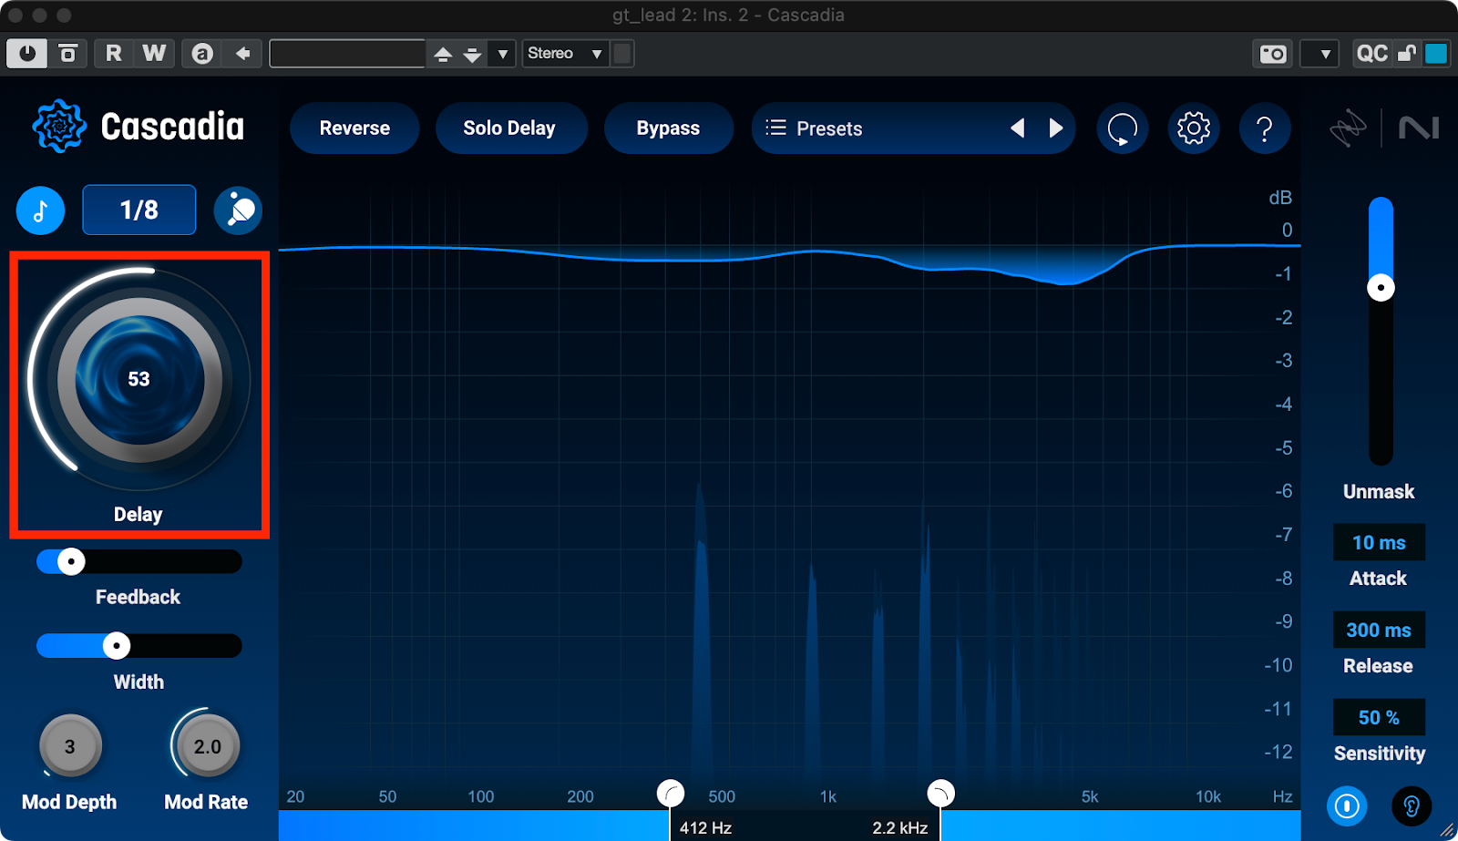Toggle the ping-pong delay icon

239,210
